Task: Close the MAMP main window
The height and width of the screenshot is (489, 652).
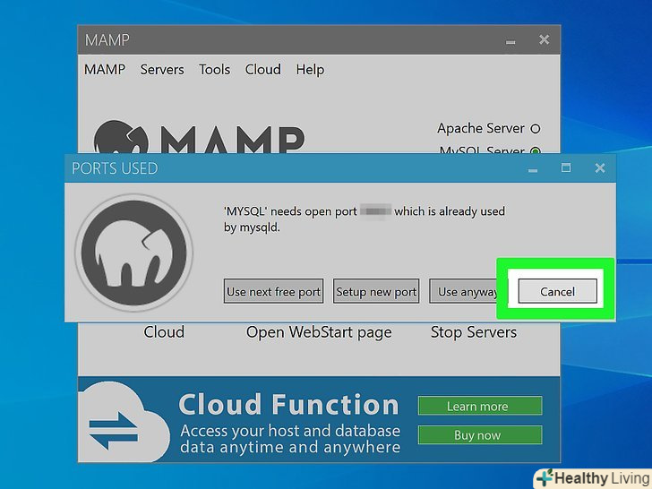Action: (x=544, y=40)
